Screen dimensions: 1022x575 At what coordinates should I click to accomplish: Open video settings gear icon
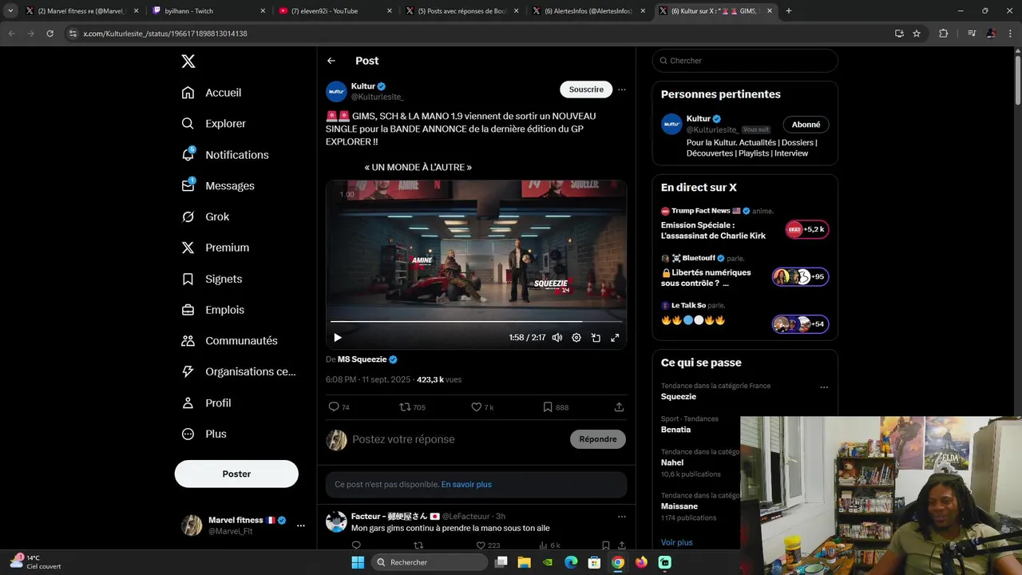[576, 338]
